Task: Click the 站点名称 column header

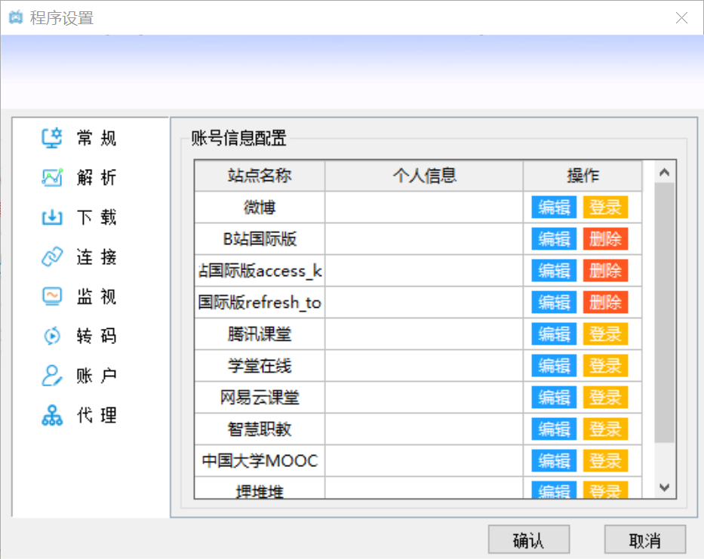Action: tap(260, 176)
